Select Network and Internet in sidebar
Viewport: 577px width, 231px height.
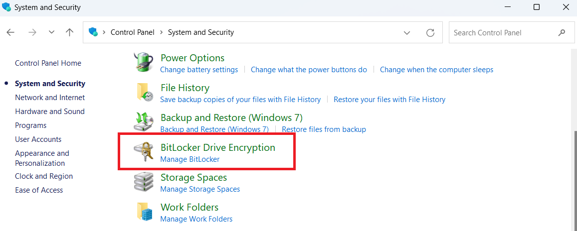[x=50, y=97]
